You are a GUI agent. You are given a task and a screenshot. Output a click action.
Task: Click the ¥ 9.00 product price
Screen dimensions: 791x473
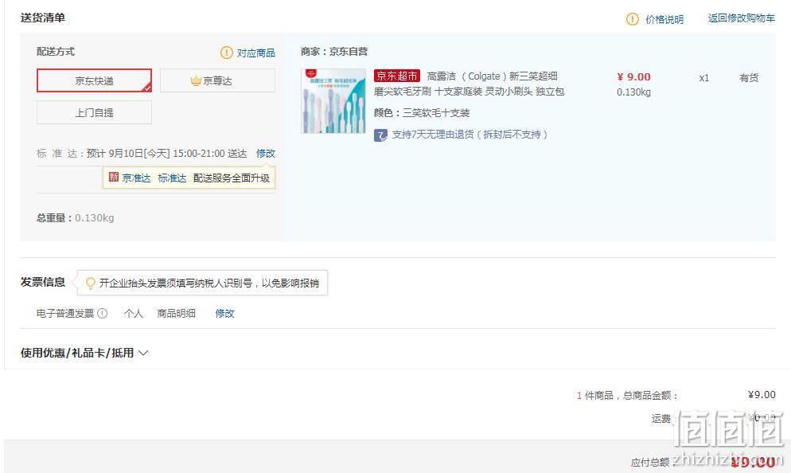633,76
